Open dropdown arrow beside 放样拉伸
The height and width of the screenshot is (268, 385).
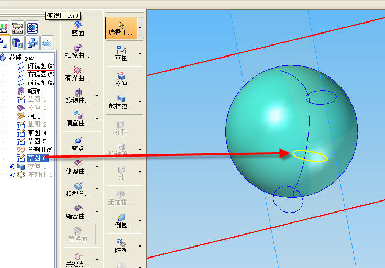click(x=140, y=102)
